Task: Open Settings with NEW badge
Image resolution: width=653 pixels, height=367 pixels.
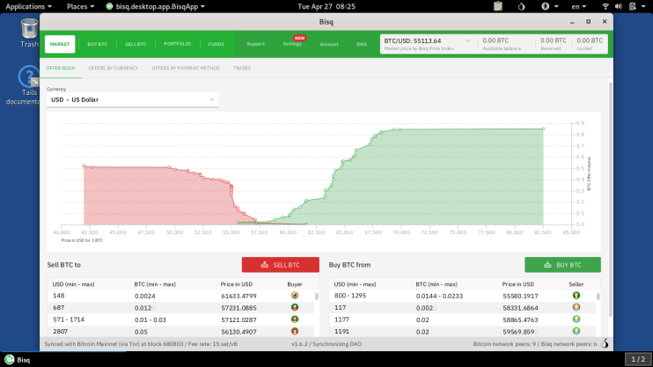Action: click(x=292, y=44)
